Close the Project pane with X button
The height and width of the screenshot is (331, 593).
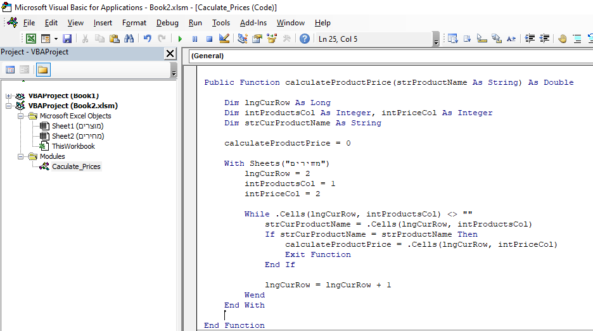point(170,54)
